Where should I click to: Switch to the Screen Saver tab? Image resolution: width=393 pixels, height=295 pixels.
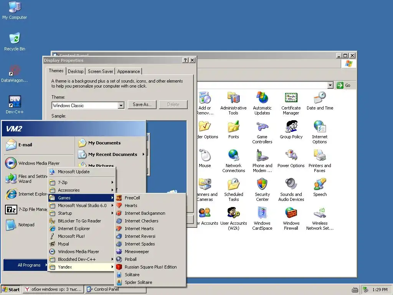pos(100,71)
